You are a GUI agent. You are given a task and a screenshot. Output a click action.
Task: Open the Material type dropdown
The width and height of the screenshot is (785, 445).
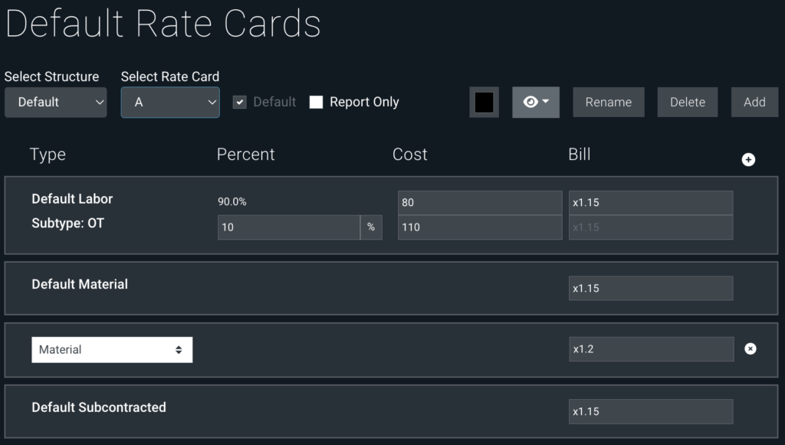(x=112, y=349)
